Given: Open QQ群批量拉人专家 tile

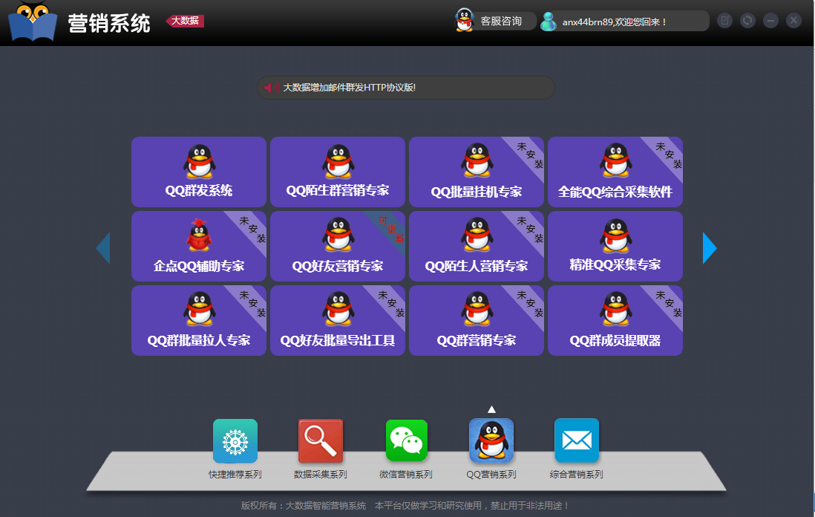Looking at the screenshot, I should (198, 320).
